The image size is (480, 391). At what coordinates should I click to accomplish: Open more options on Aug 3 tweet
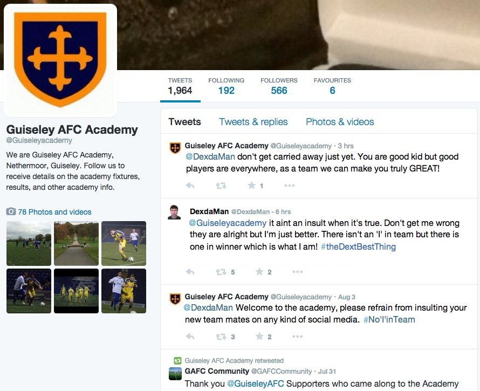tap(297, 337)
